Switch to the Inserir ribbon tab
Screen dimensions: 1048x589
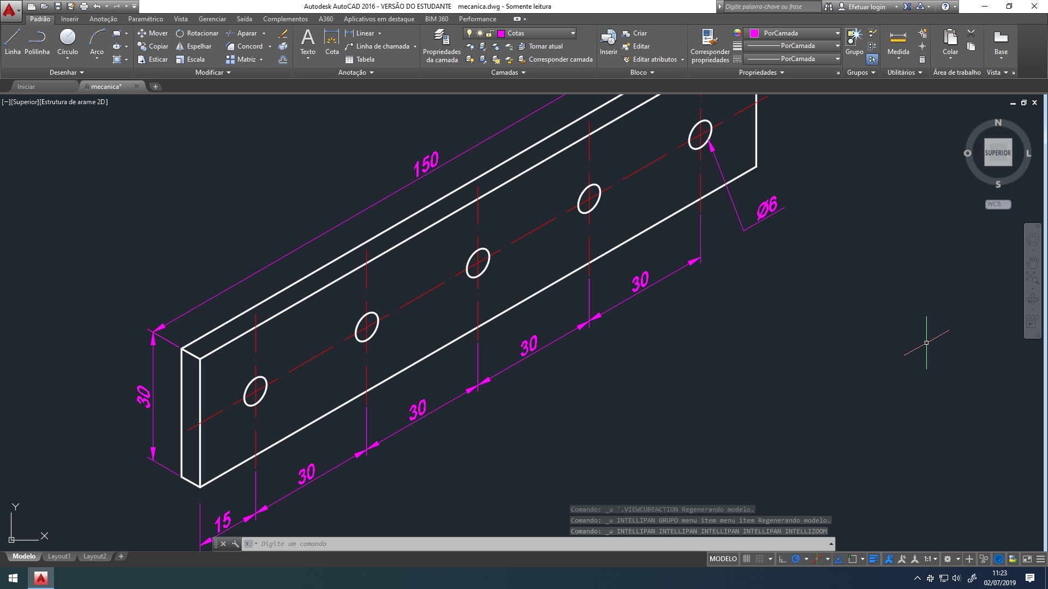(x=70, y=19)
